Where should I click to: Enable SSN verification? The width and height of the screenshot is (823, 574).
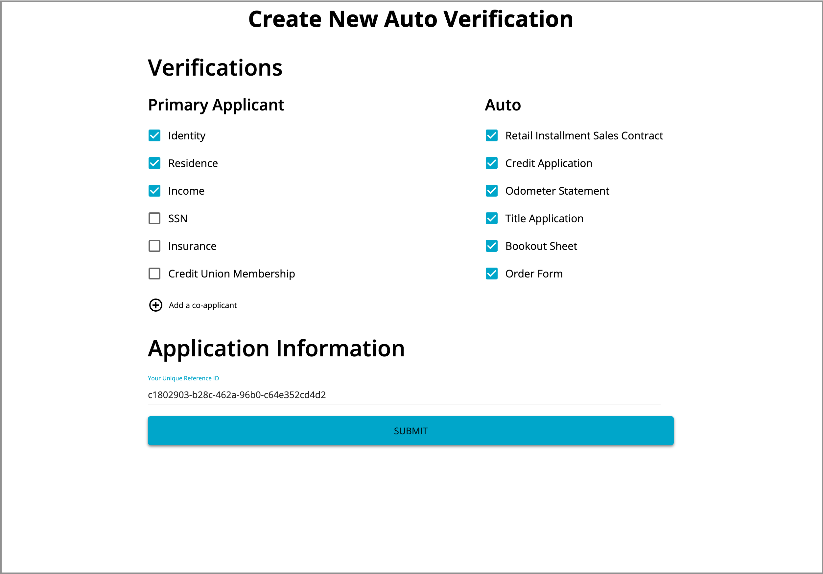pos(154,218)
